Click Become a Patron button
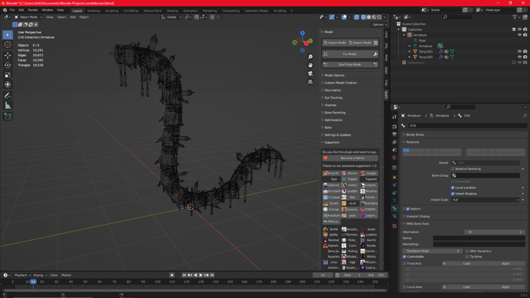The width and height of the screenshot is (530, 298). click(x=350, y=158)
